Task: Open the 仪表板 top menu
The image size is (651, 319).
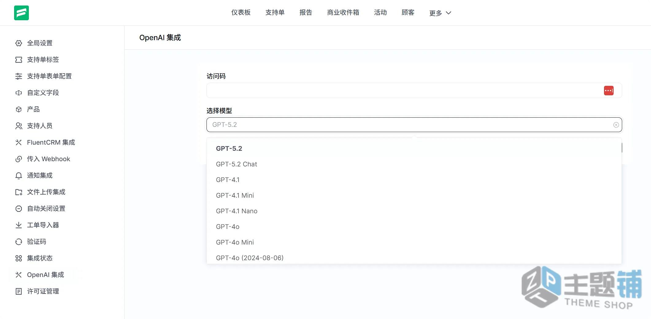Action: pos(241,13)
